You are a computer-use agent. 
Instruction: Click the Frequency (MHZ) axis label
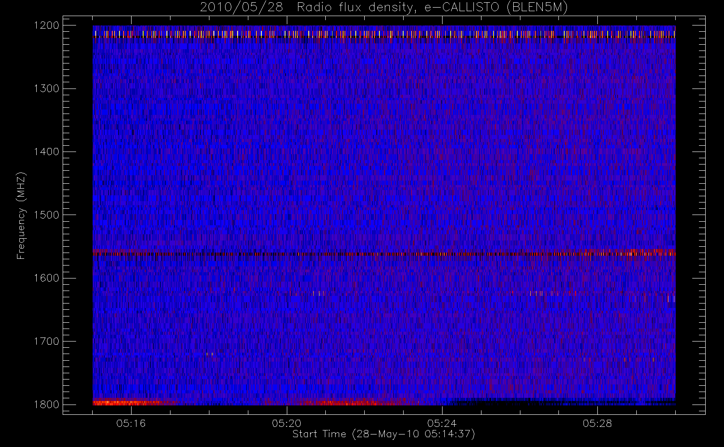tap(21, 215)
